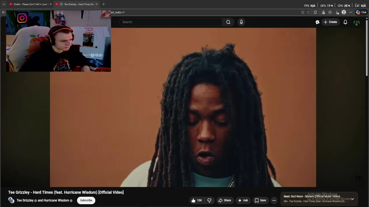Go back using the browser back arrow
The height and width of the screenshot is (207, 369).
point(3,12)
